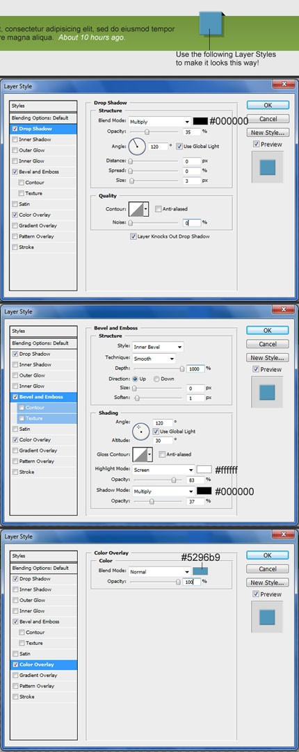Image resolution: width=299 pixels, height=752 pixels.
Task: Click the black Drop Shadow color swatch
Action: click(200, 122)
